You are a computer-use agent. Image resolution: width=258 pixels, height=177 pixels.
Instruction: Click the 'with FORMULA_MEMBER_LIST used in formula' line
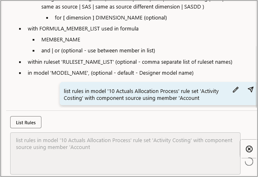click(x=83, y=29)
